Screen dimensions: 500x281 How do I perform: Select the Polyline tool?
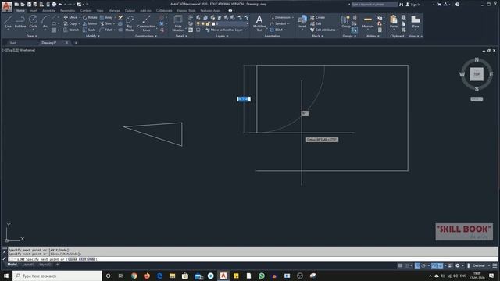(x=20, y=22)
